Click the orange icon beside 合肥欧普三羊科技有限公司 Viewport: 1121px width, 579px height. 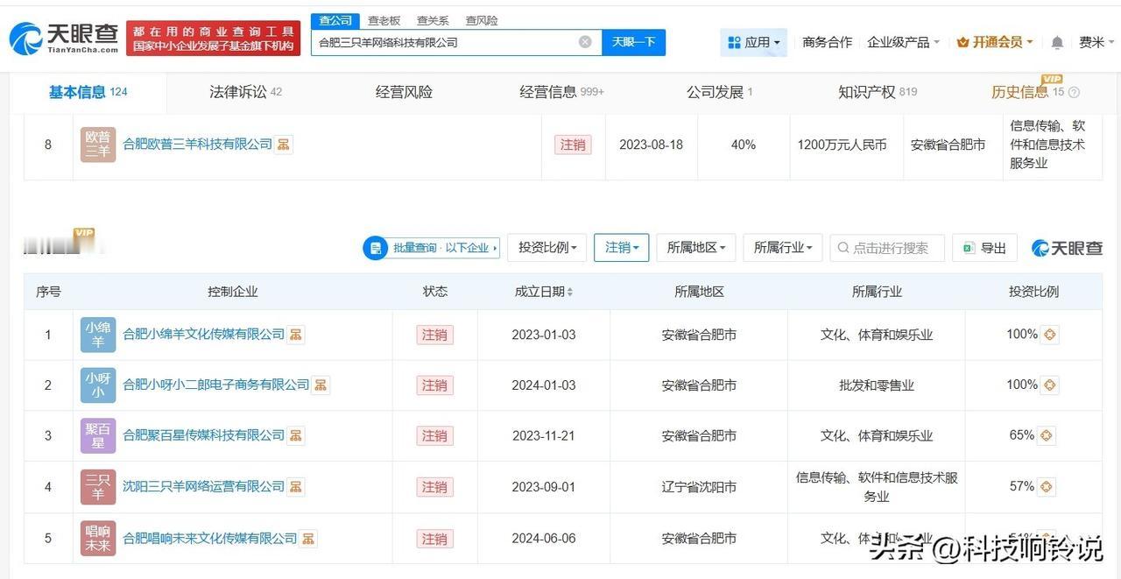[284, 145]
